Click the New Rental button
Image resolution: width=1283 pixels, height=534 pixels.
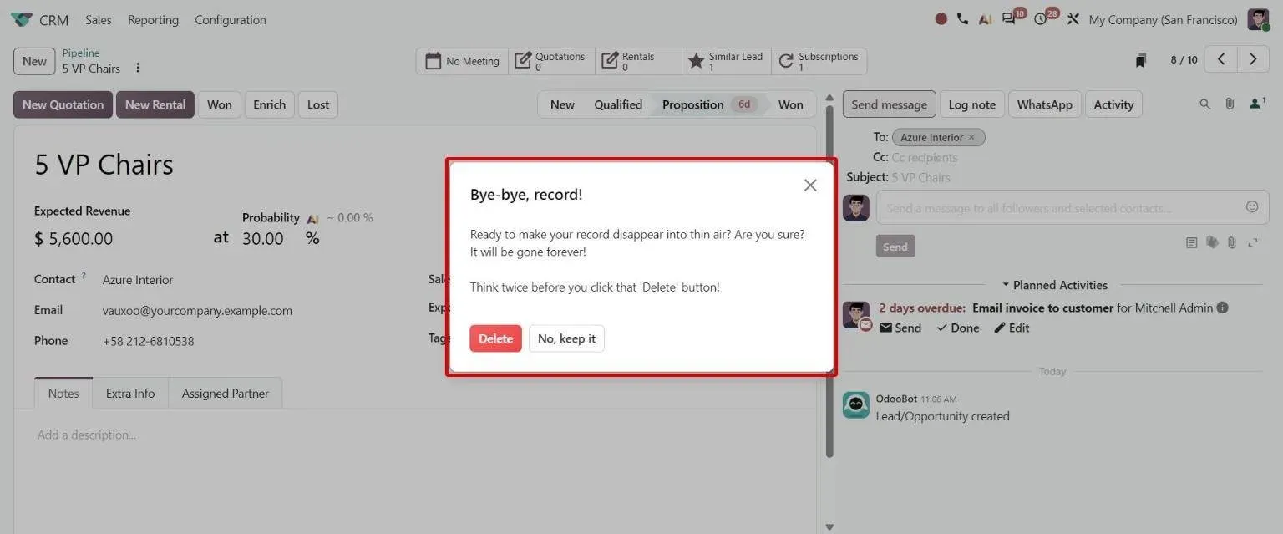155,104
